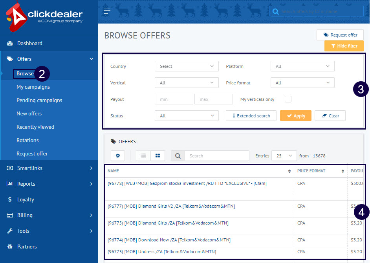Change the Entries count dropdown
Viewport: 370px width, 263px height.
pyautogui.click(x=284, y=155)
